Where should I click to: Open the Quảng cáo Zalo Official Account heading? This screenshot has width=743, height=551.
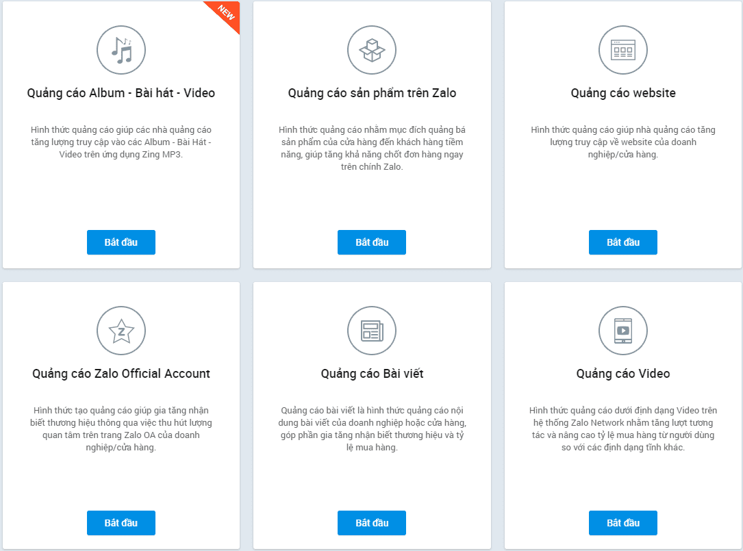(121, 374)
